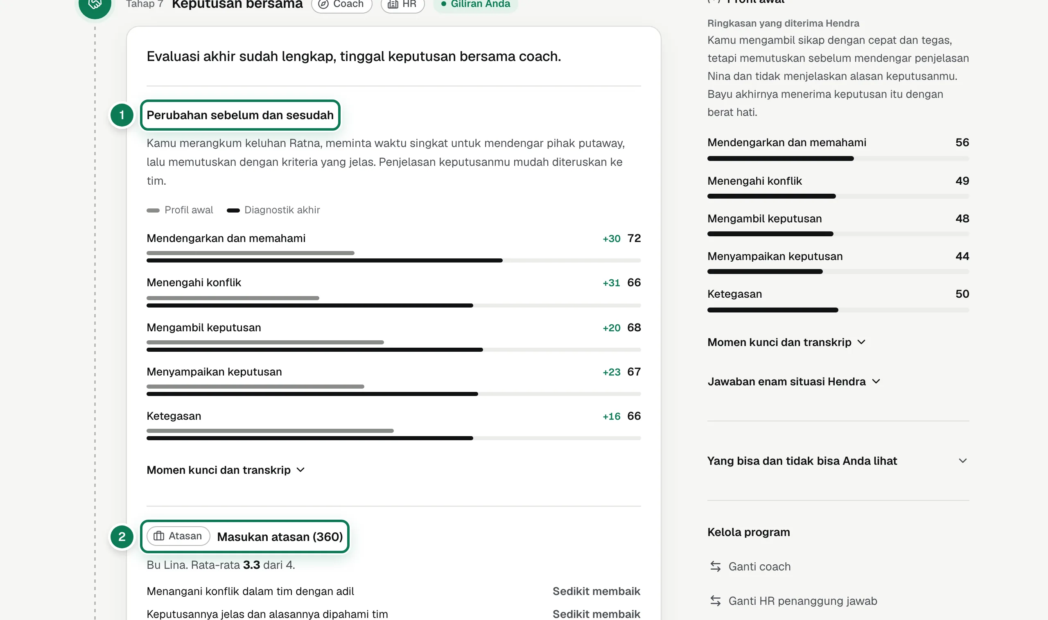Click the Perubahan sebelum dan sesudah heading
The image size is (1048, 620).
coord(240,115)
